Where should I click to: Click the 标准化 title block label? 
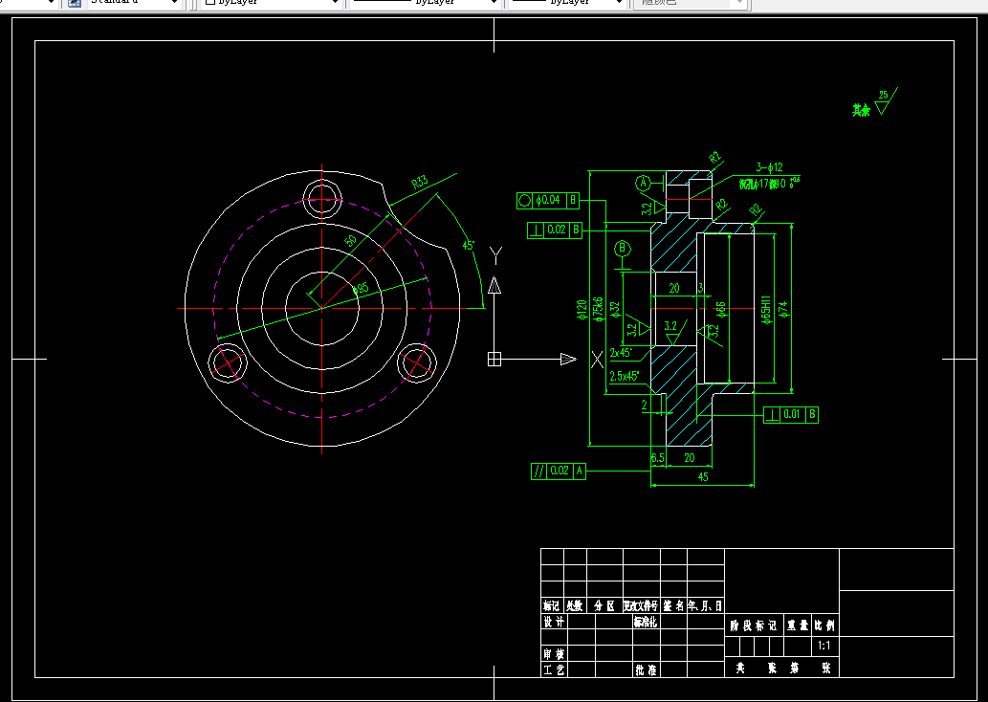point(646,622)
